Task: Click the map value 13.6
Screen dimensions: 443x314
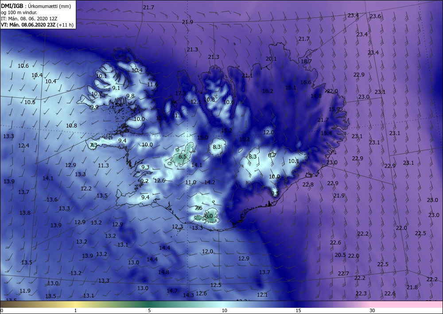Action: tap(52, 199)
